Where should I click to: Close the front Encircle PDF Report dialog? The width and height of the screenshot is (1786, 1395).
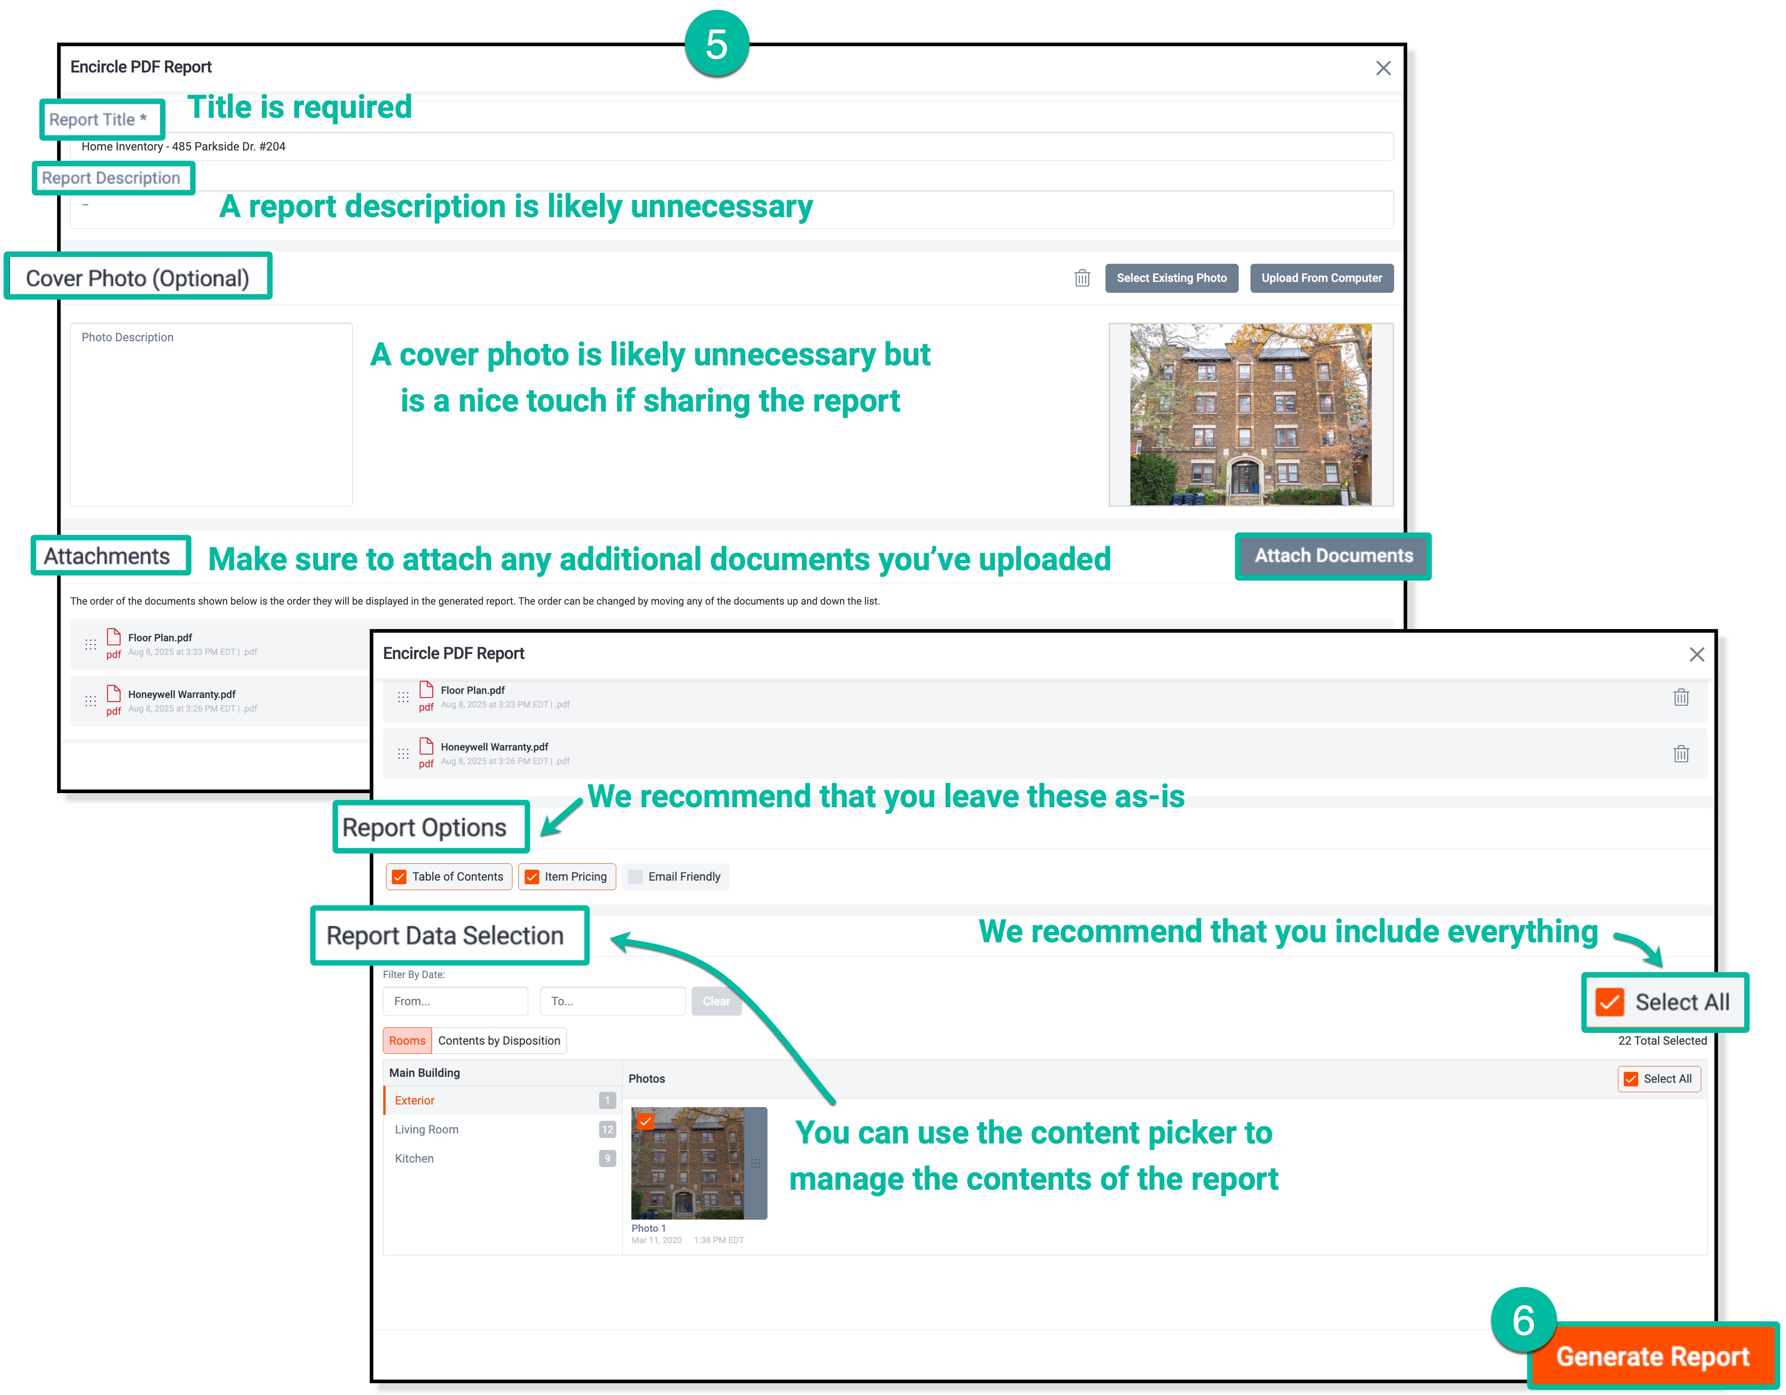1696,654
